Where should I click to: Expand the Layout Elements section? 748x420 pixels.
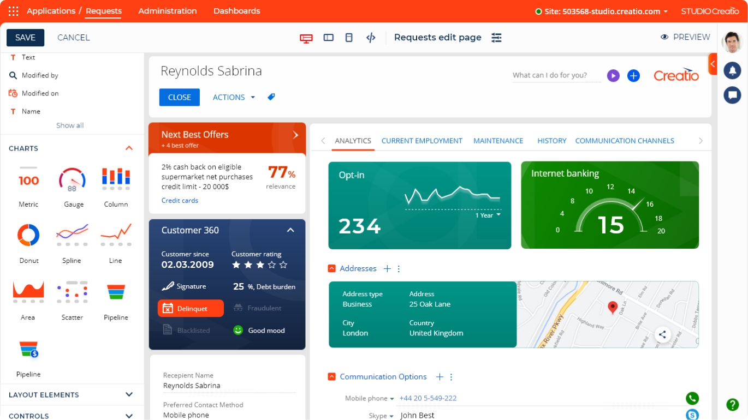click(x=129, y=394)
